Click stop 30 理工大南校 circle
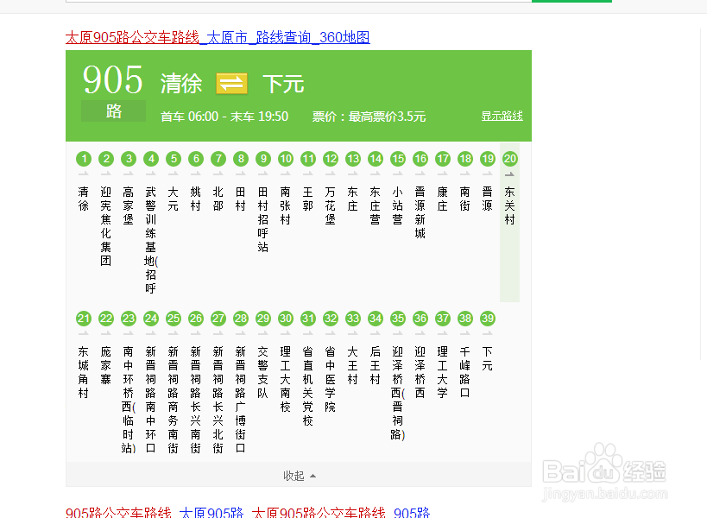Viewport: 707px width, 518px height. click(x=285, y=319)
